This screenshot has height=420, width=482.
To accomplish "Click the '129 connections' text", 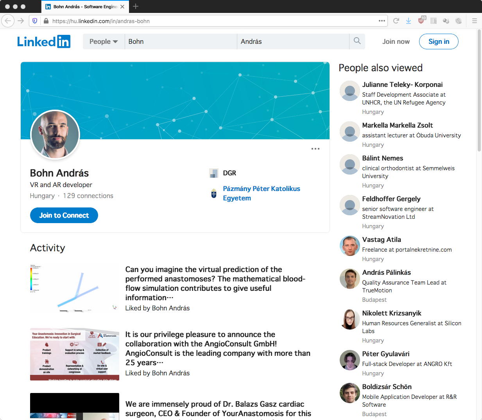I will [x=88, y=196].
